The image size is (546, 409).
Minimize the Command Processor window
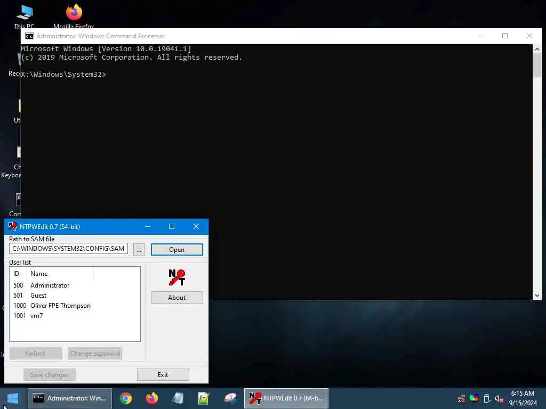pyautogui.click(x=481, y=36)
